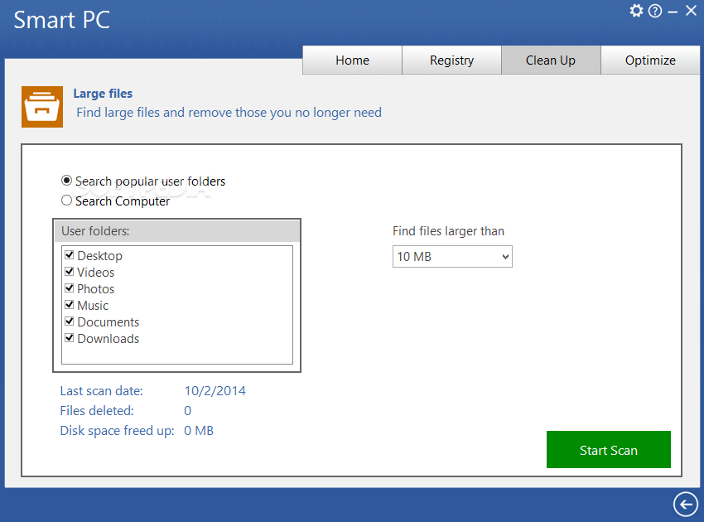Go back using the circled arrow icon

(686, 504)
